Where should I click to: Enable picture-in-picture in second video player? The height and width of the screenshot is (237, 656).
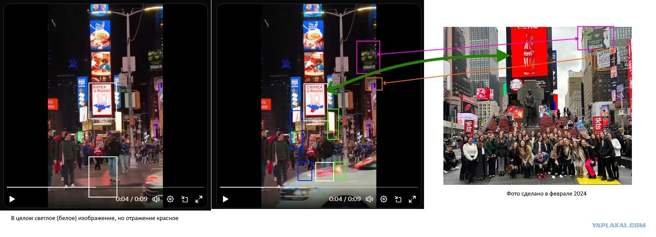pyautogui.click(x=398, y=199)
